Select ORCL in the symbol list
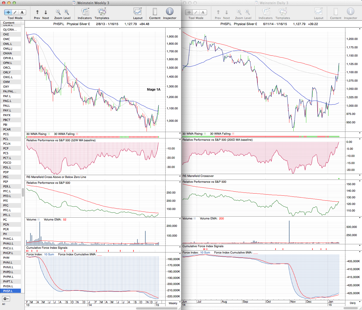The image size is (362, 310). 7,68
